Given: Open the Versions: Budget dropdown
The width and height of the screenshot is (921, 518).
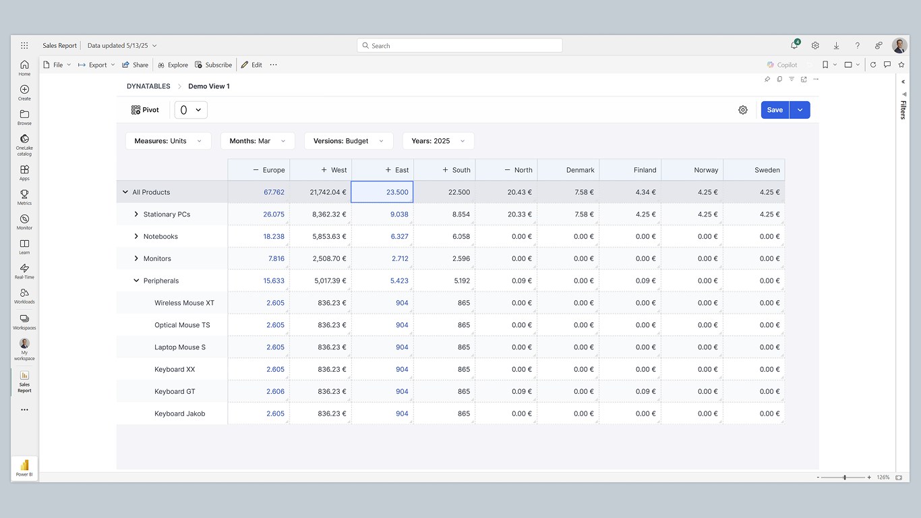Looking at the screenshot, I should 349,141.
